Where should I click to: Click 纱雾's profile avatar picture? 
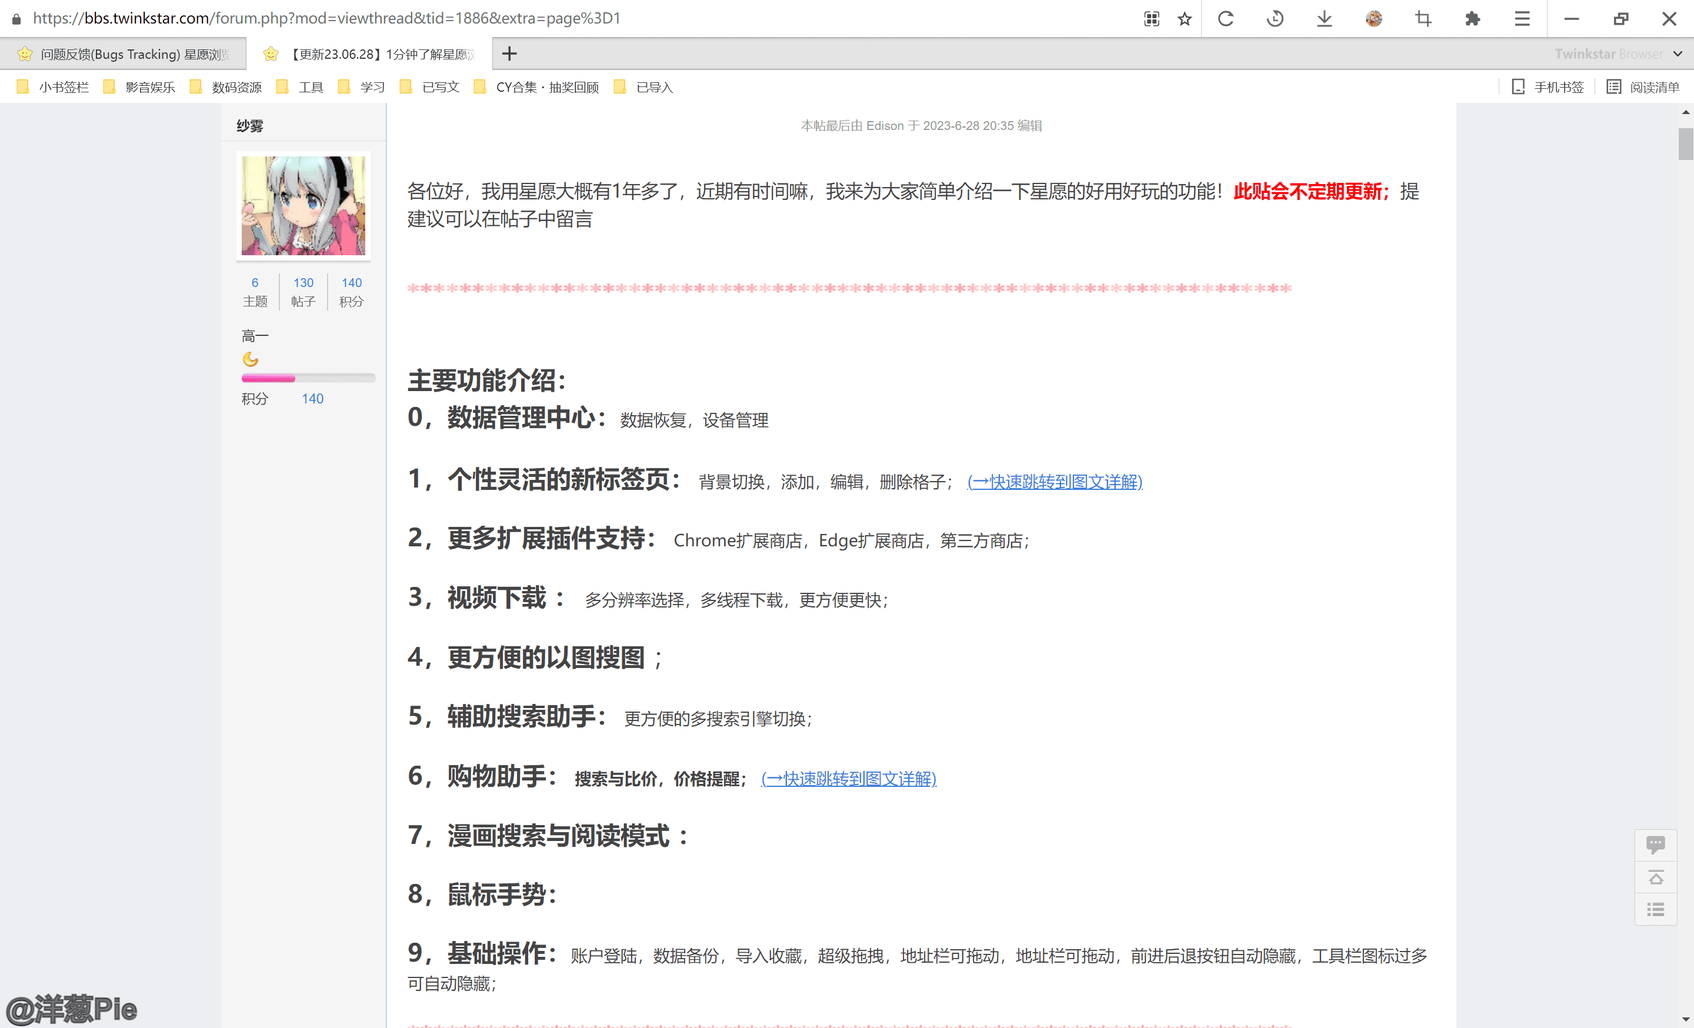pyautogui.click(x=304, y=205)
